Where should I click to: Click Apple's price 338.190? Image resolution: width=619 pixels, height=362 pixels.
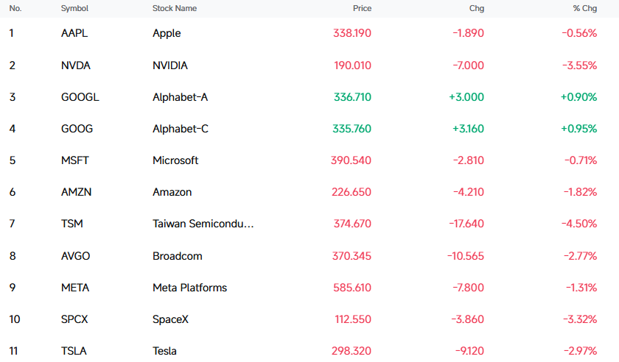point(352,33)
